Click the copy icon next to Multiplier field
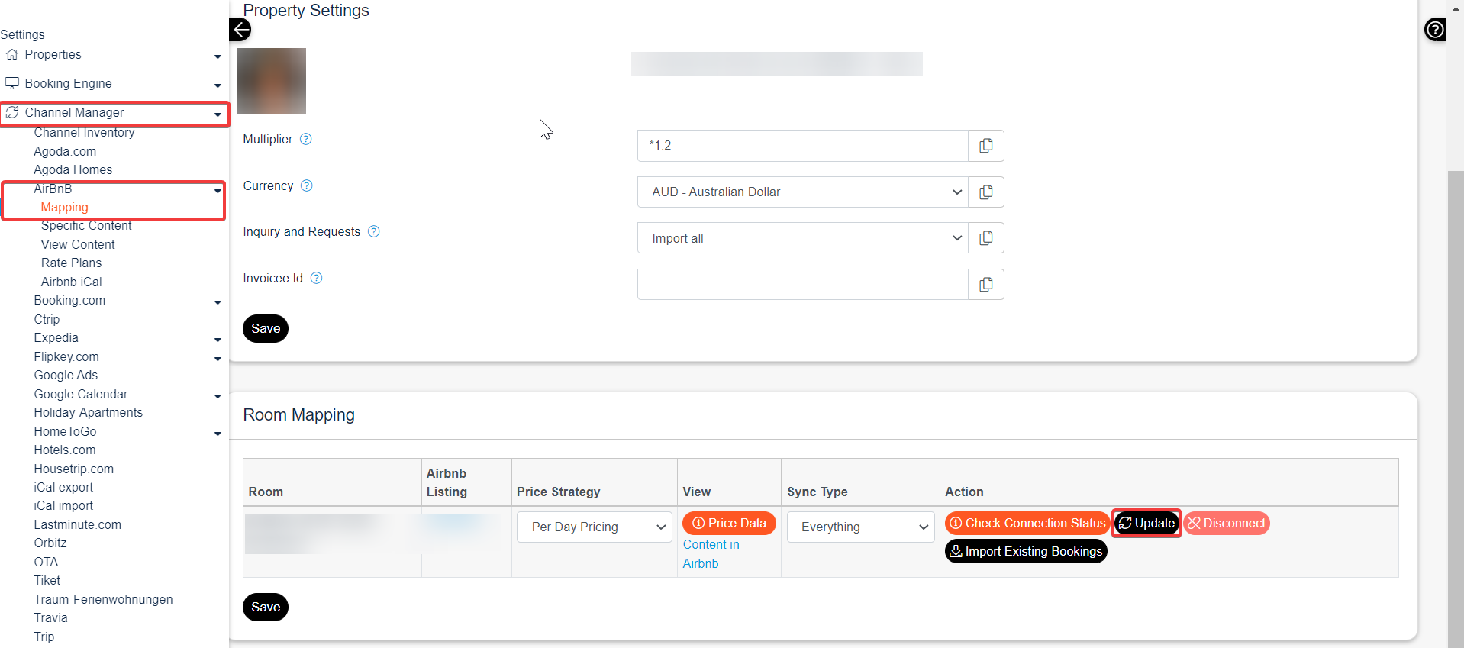1464x648 pixels. pos(986,146)
